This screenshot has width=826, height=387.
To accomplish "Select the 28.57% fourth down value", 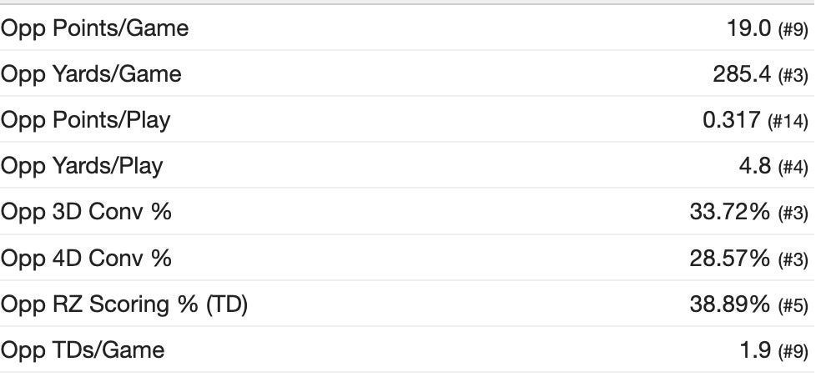I will point(728,258).
